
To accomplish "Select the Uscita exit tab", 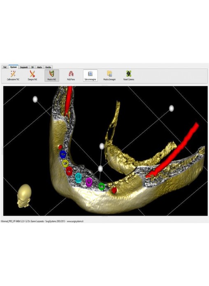I will click(x=48, y=67).
